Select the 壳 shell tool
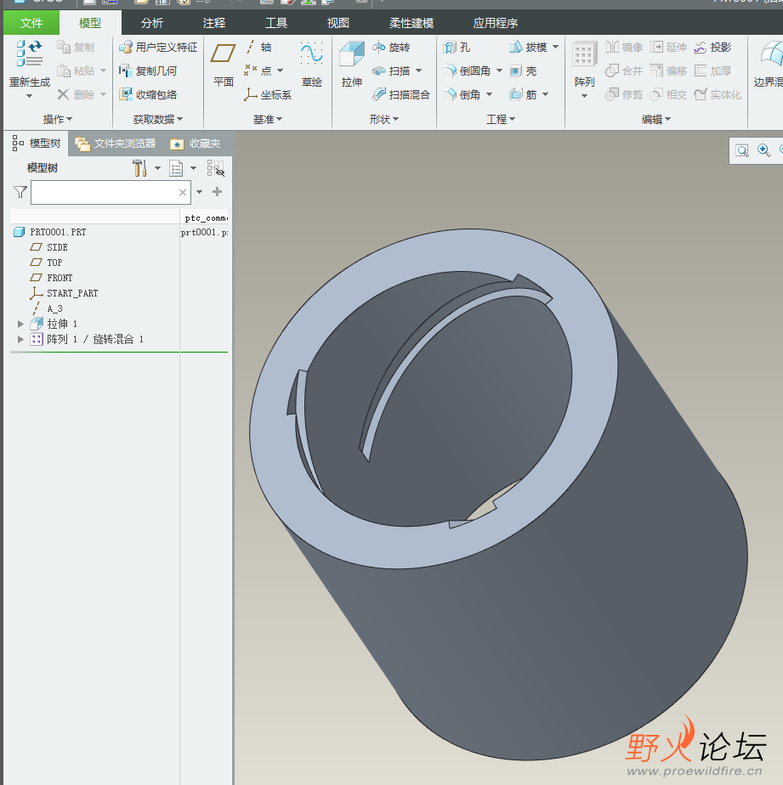The image size is (783, 785). click(523, 71)
